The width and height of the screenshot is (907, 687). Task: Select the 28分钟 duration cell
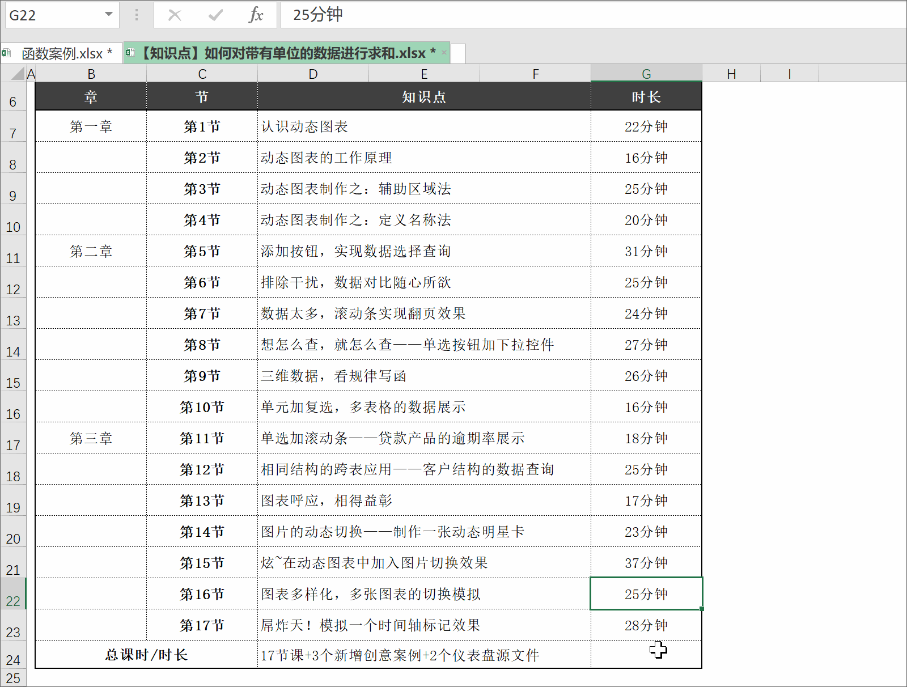[x=646, y=625]
